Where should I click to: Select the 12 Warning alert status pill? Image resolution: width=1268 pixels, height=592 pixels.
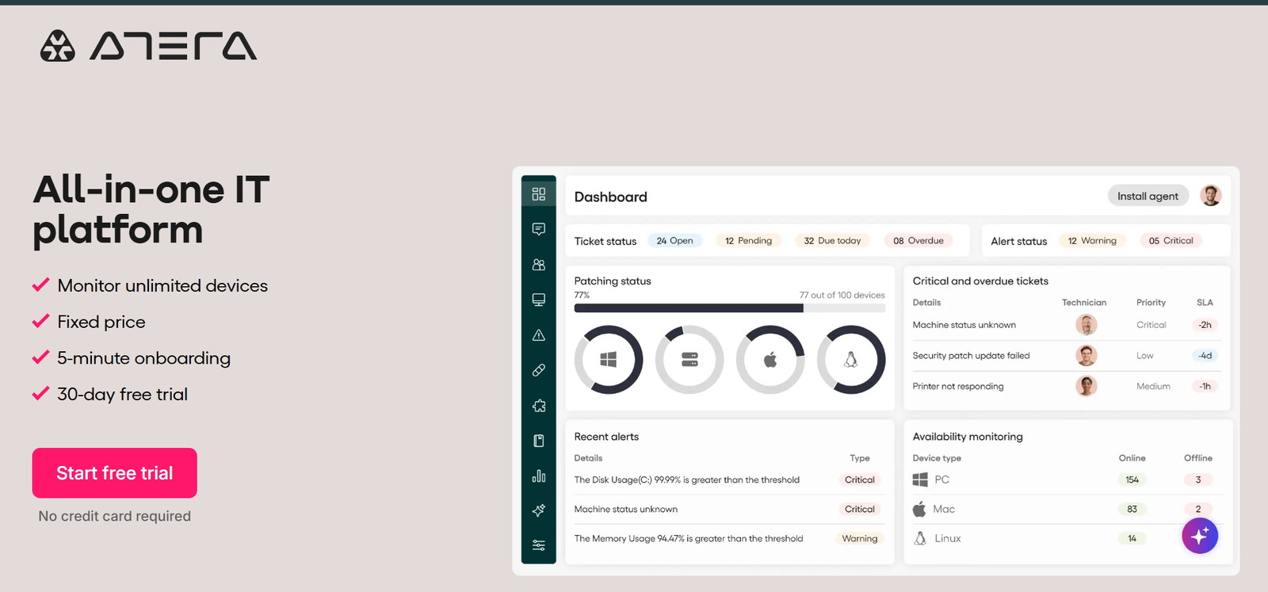pyautogui.click(x=1092, y=240)
